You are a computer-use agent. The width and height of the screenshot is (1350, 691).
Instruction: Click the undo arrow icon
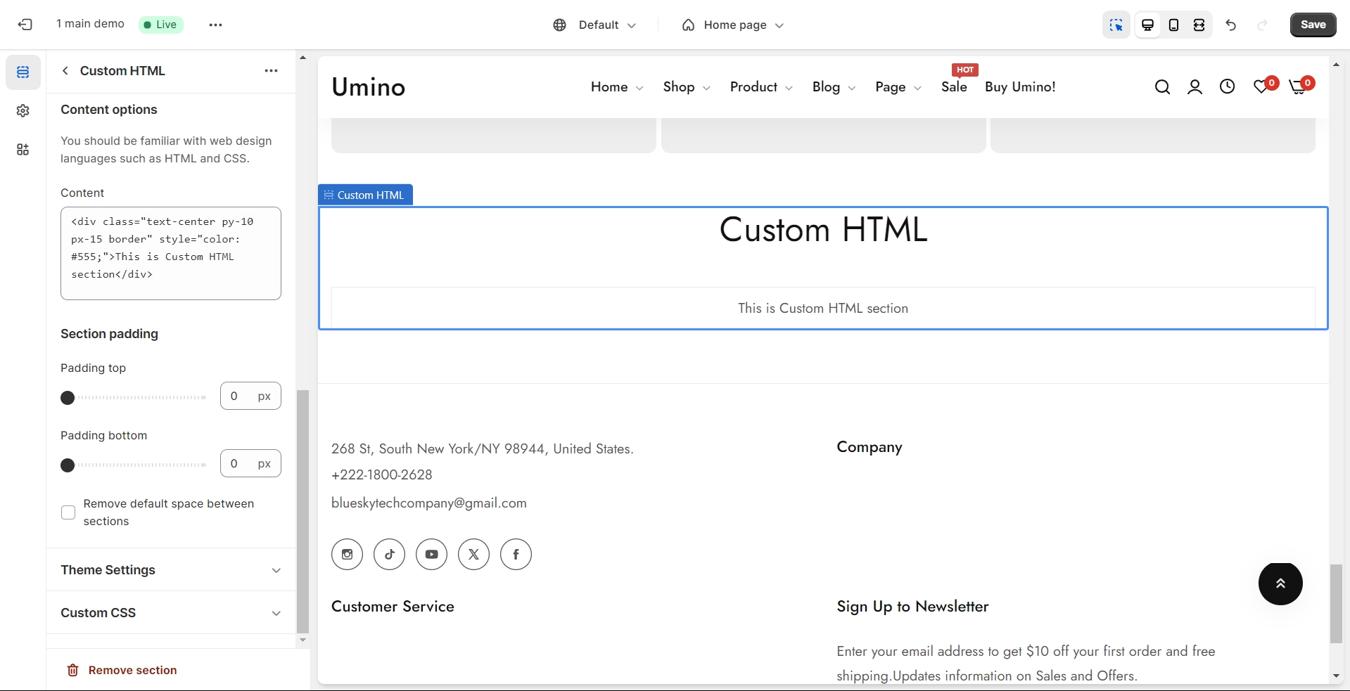click(x=1230, y=25)
